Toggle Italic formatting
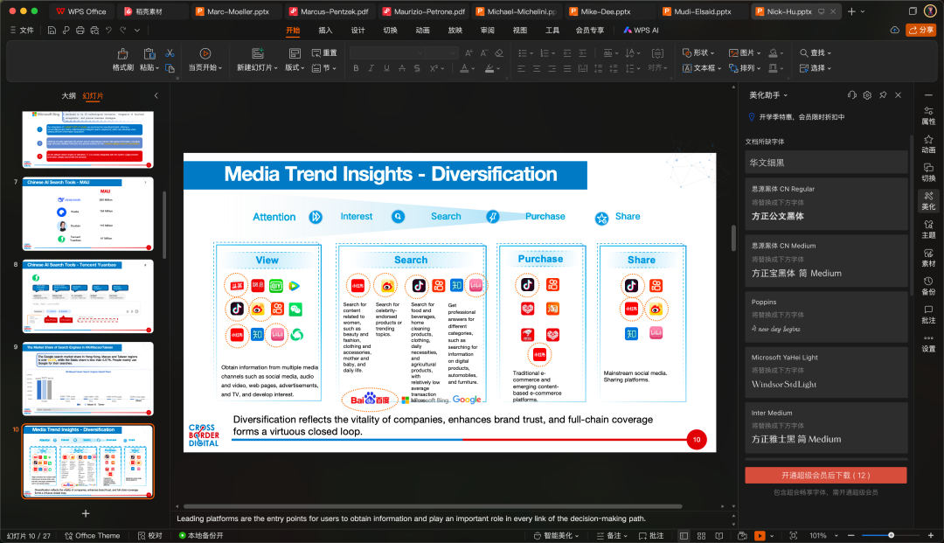This screenshot has width=944, height=543. coord(371,68)
